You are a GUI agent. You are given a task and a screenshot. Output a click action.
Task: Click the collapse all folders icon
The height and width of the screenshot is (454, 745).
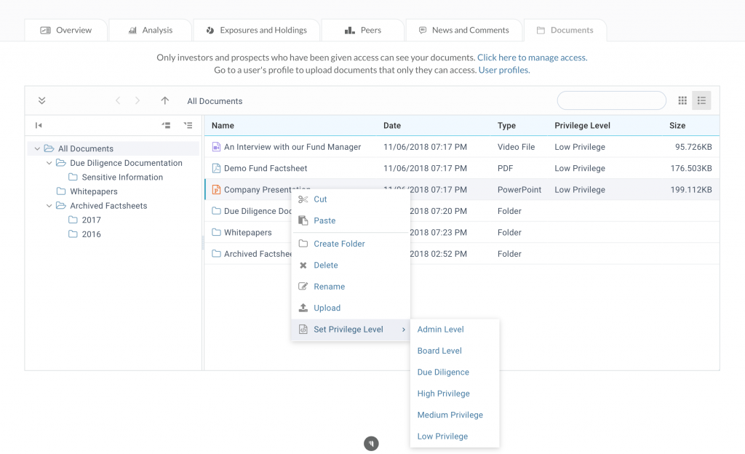[166, 125]
